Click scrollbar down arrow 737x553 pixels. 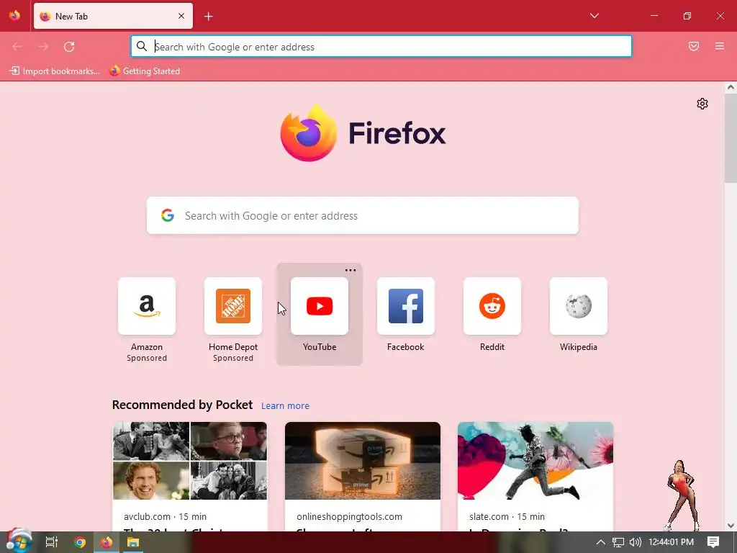tap(731, 526)
